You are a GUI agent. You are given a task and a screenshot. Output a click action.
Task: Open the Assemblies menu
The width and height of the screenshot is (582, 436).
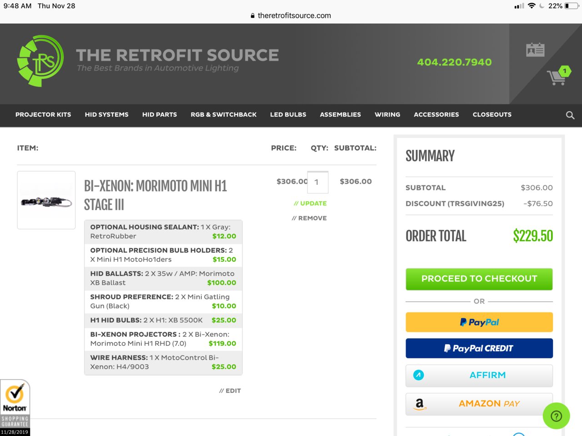coord(341,114)
